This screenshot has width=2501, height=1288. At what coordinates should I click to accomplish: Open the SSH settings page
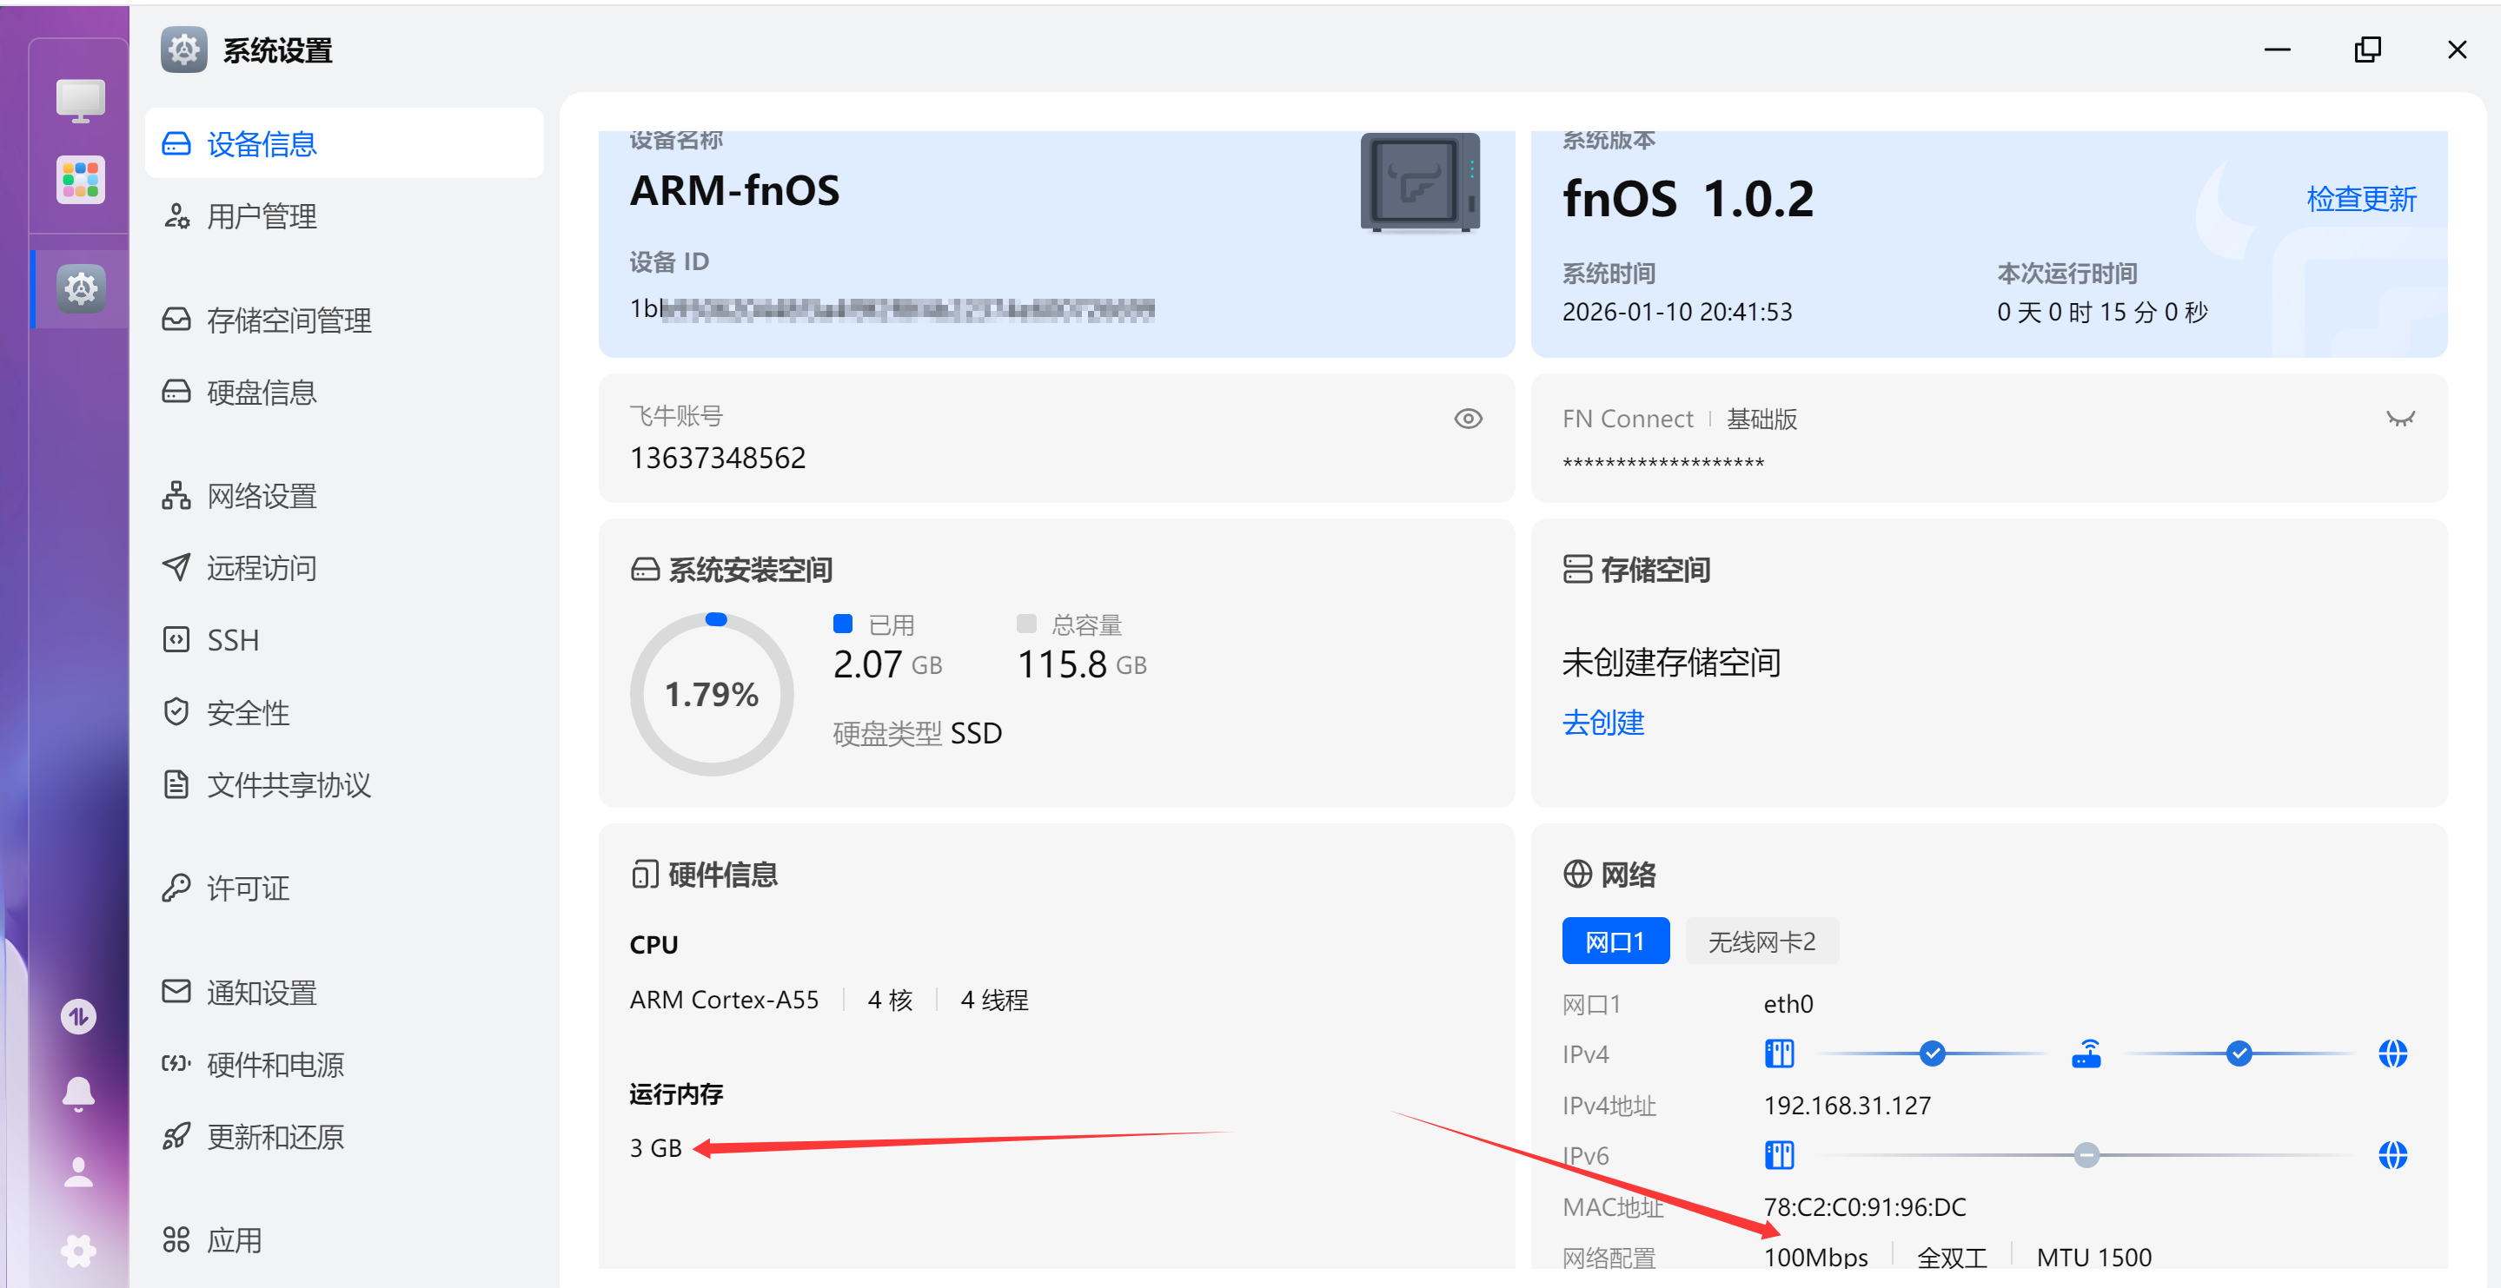(x=232, y=639)
